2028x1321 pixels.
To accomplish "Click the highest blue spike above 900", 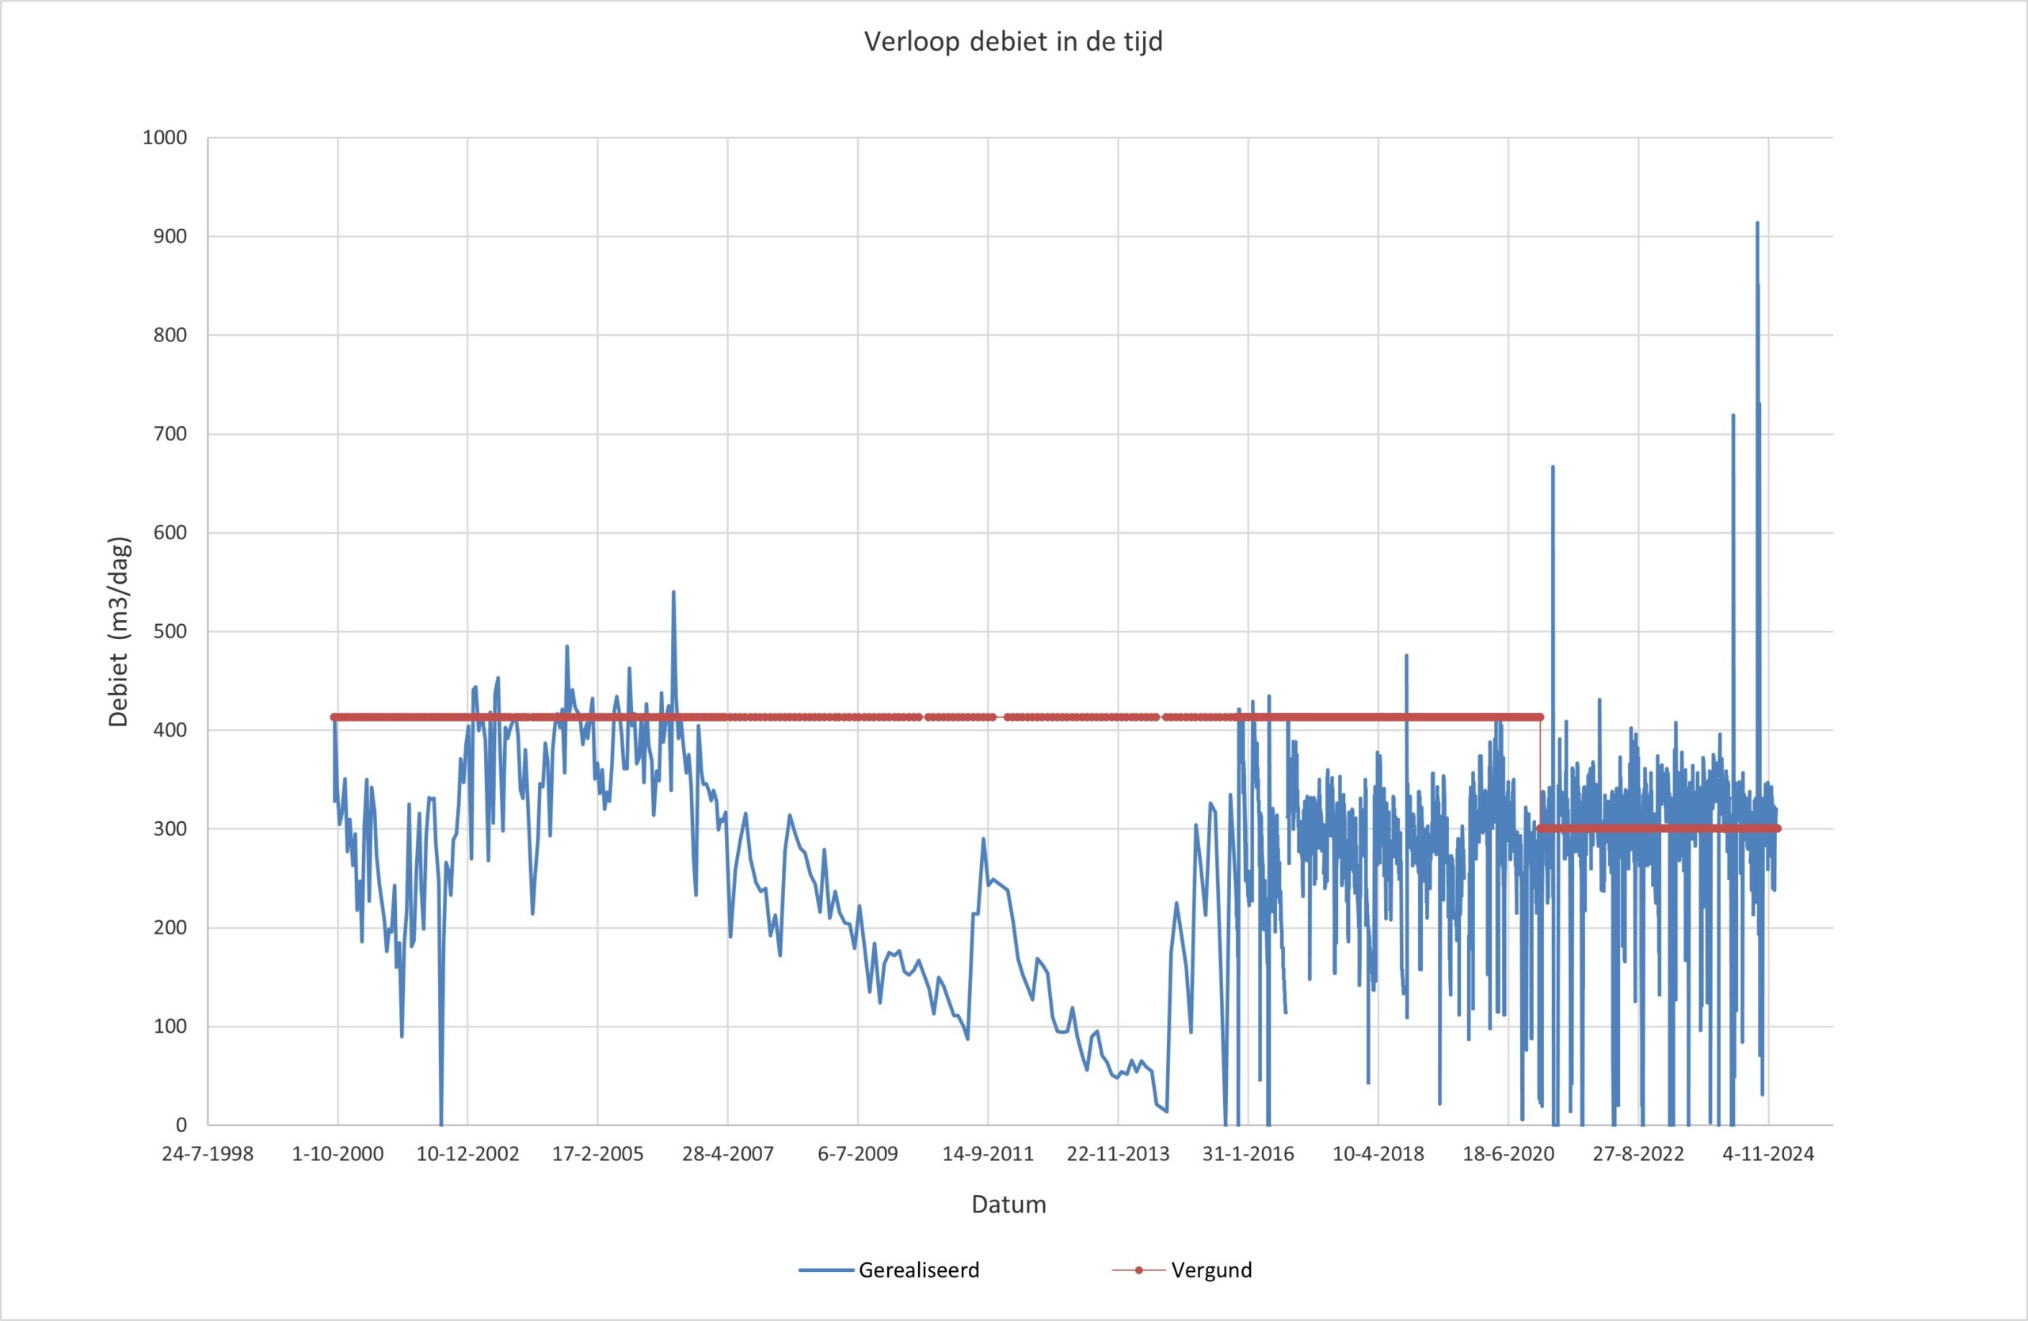I will 1757,225.
